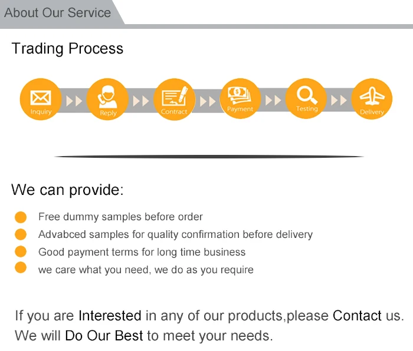This screenshot has width=413, height=351.
Task: Click the Do Our Best text
Action: [x=104, y=336]
